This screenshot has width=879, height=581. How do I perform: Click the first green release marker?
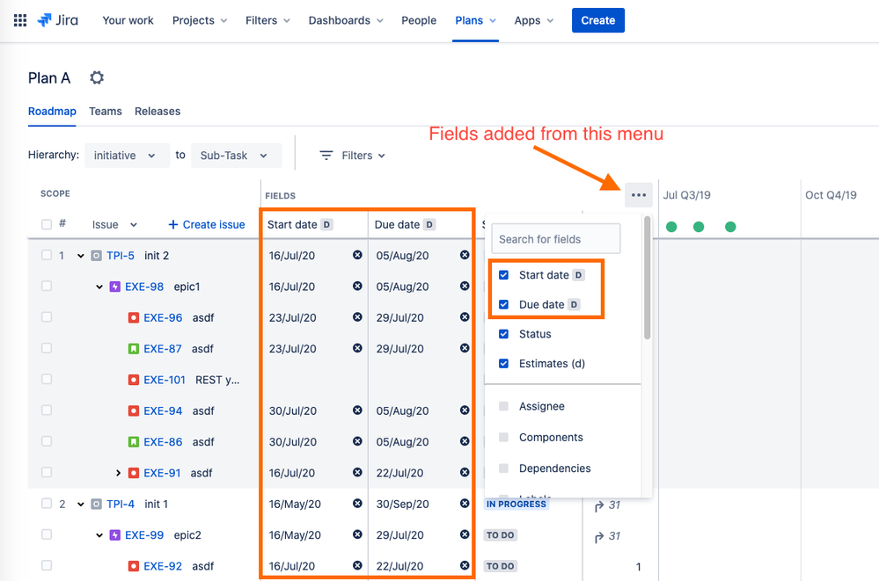point(671,227)
